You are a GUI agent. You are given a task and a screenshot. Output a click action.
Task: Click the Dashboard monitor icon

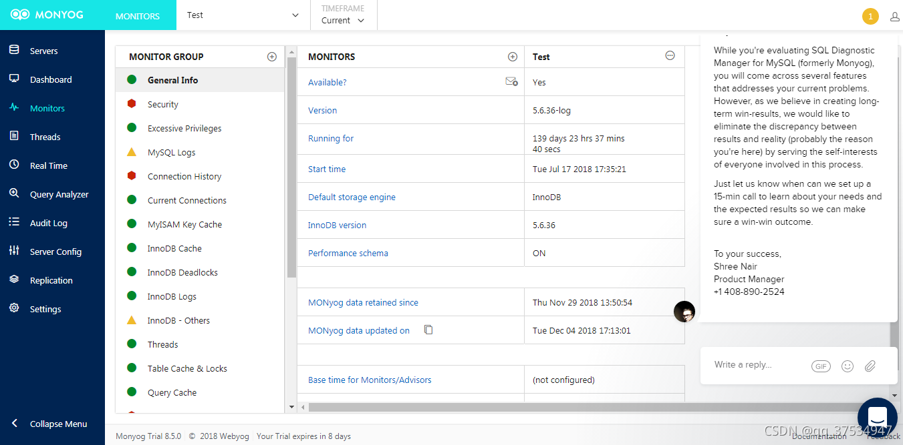(x=14, y=79)
